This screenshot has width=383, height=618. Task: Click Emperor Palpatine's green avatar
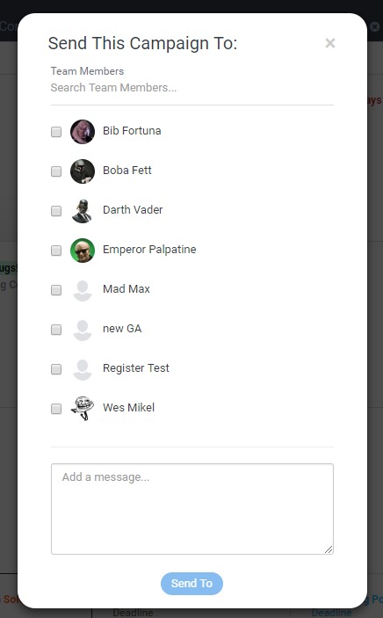pyautogui.click(x=83, y=251)
